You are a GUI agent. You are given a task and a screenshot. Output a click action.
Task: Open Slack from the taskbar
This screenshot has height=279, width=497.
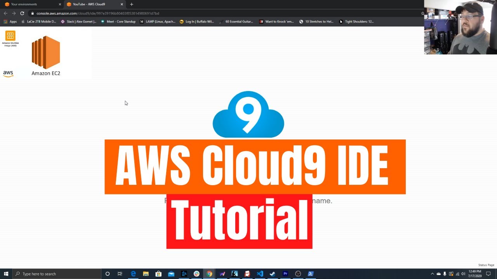click(196, 274)
